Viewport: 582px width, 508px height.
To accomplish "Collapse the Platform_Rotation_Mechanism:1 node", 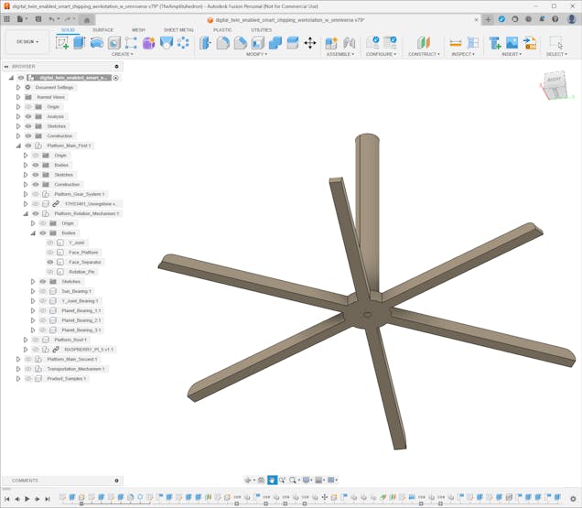I will pos(25,213).
